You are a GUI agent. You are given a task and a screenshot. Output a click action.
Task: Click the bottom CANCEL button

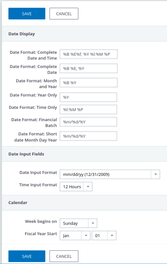[x=64, y=256]
